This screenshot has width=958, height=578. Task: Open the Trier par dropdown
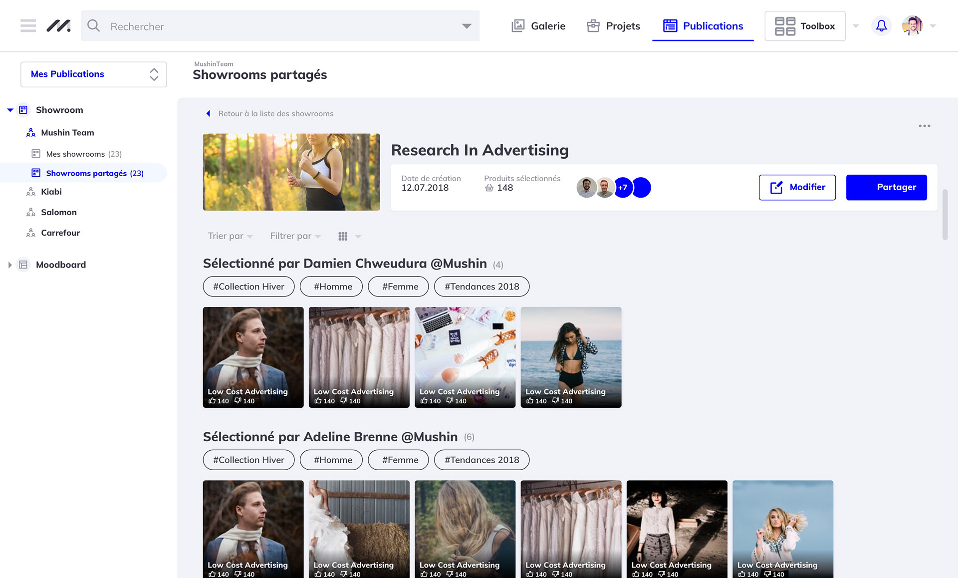point(230,236)
